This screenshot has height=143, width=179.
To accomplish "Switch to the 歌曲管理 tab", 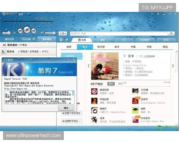I will click(x=145, y=40).
